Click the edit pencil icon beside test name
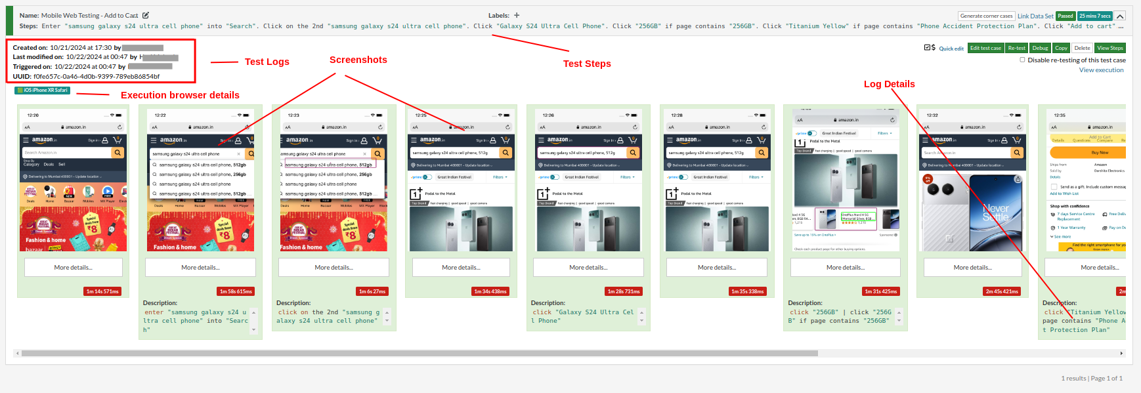This screenshot has height=393, width=1141. click(146, 15)
